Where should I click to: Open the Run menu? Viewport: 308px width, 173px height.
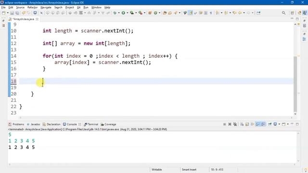pyautogui.click(x=86, y=8)
